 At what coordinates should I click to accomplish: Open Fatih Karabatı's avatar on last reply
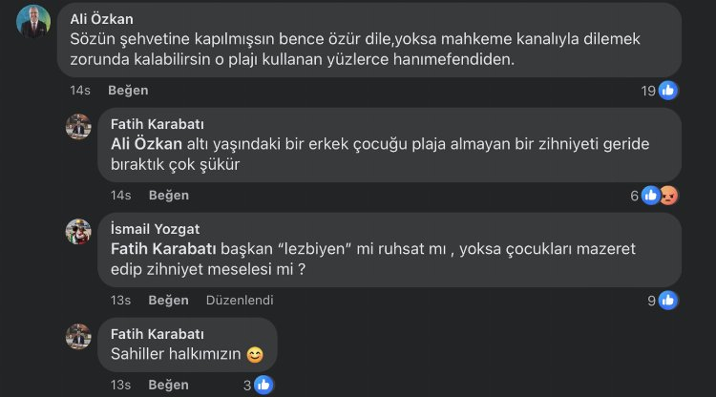click(78, 337)
